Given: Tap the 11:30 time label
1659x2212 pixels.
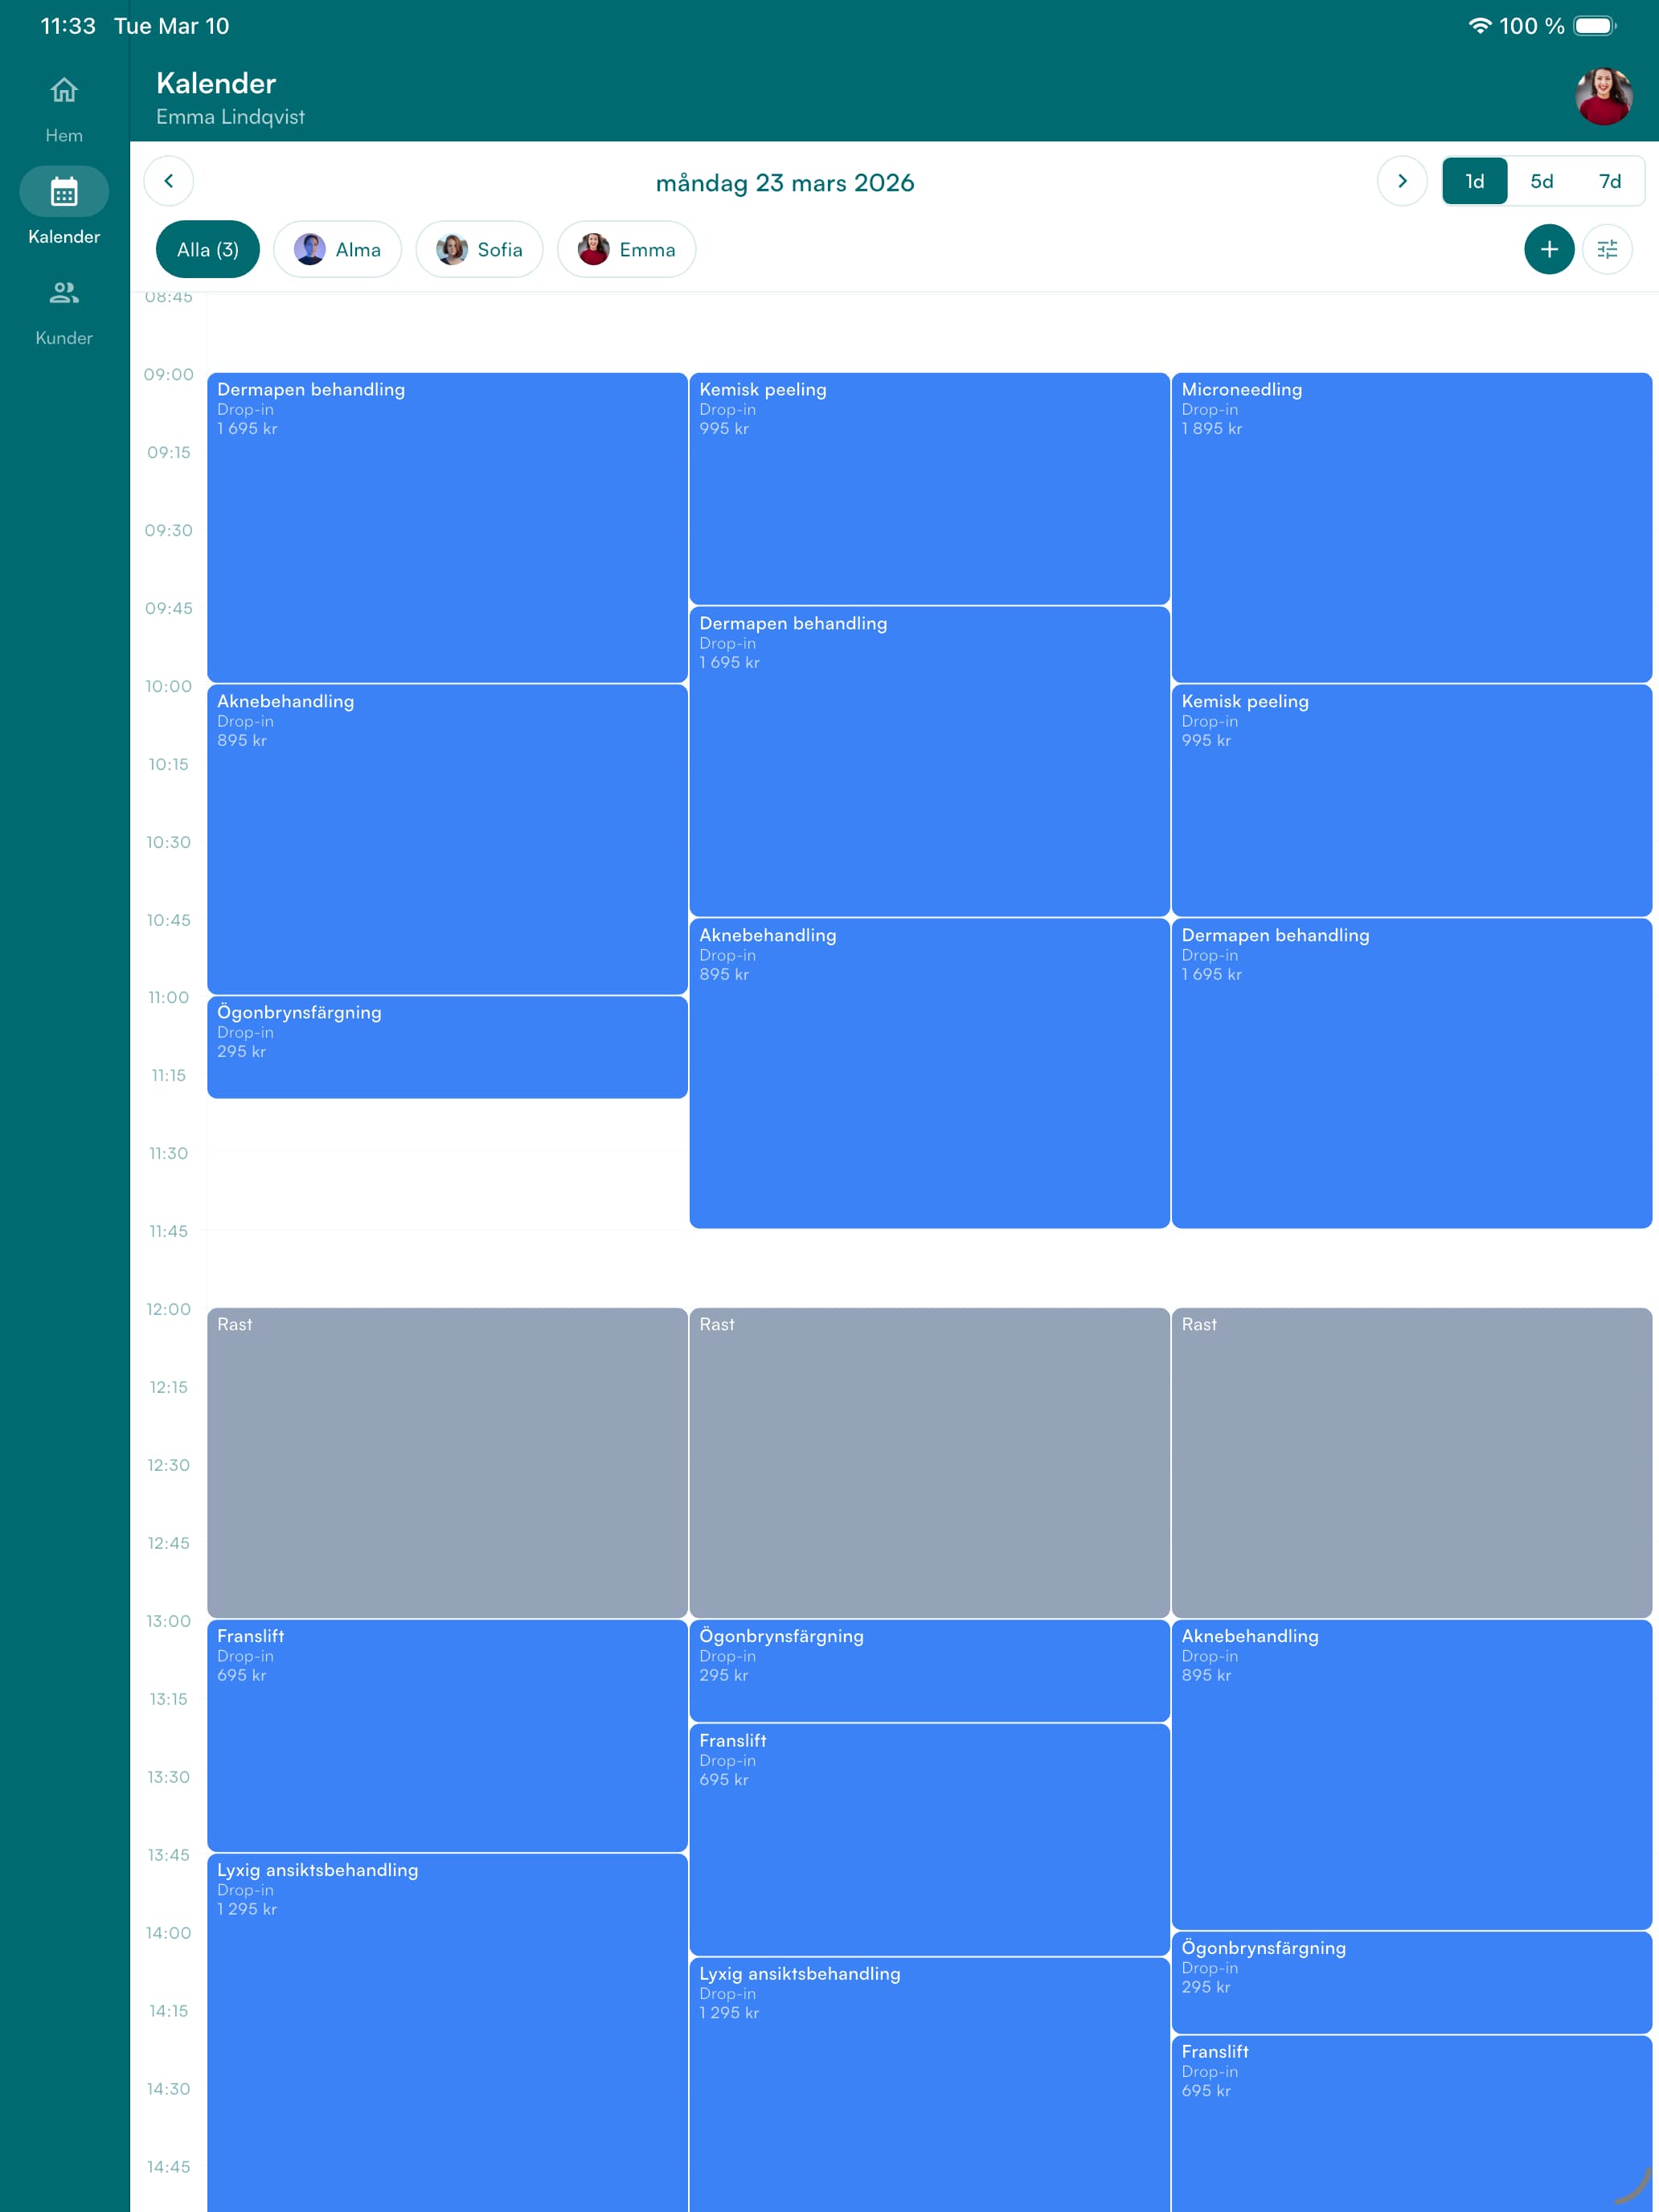Looking at the screenshot, I should [169, 1153].
